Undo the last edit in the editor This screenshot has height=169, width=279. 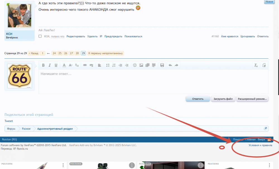click(x=170, y=65)
